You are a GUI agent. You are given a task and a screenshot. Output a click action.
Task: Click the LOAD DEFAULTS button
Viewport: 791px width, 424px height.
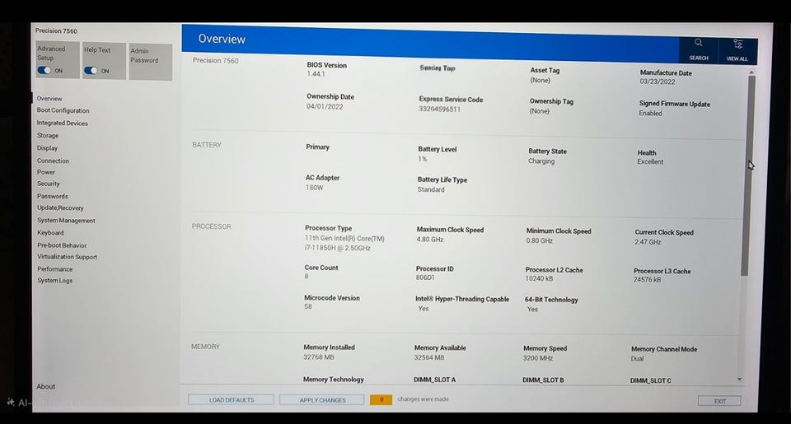232,400
